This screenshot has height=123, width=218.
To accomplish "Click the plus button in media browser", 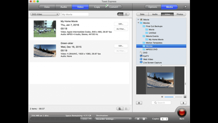I will [139, 103].
